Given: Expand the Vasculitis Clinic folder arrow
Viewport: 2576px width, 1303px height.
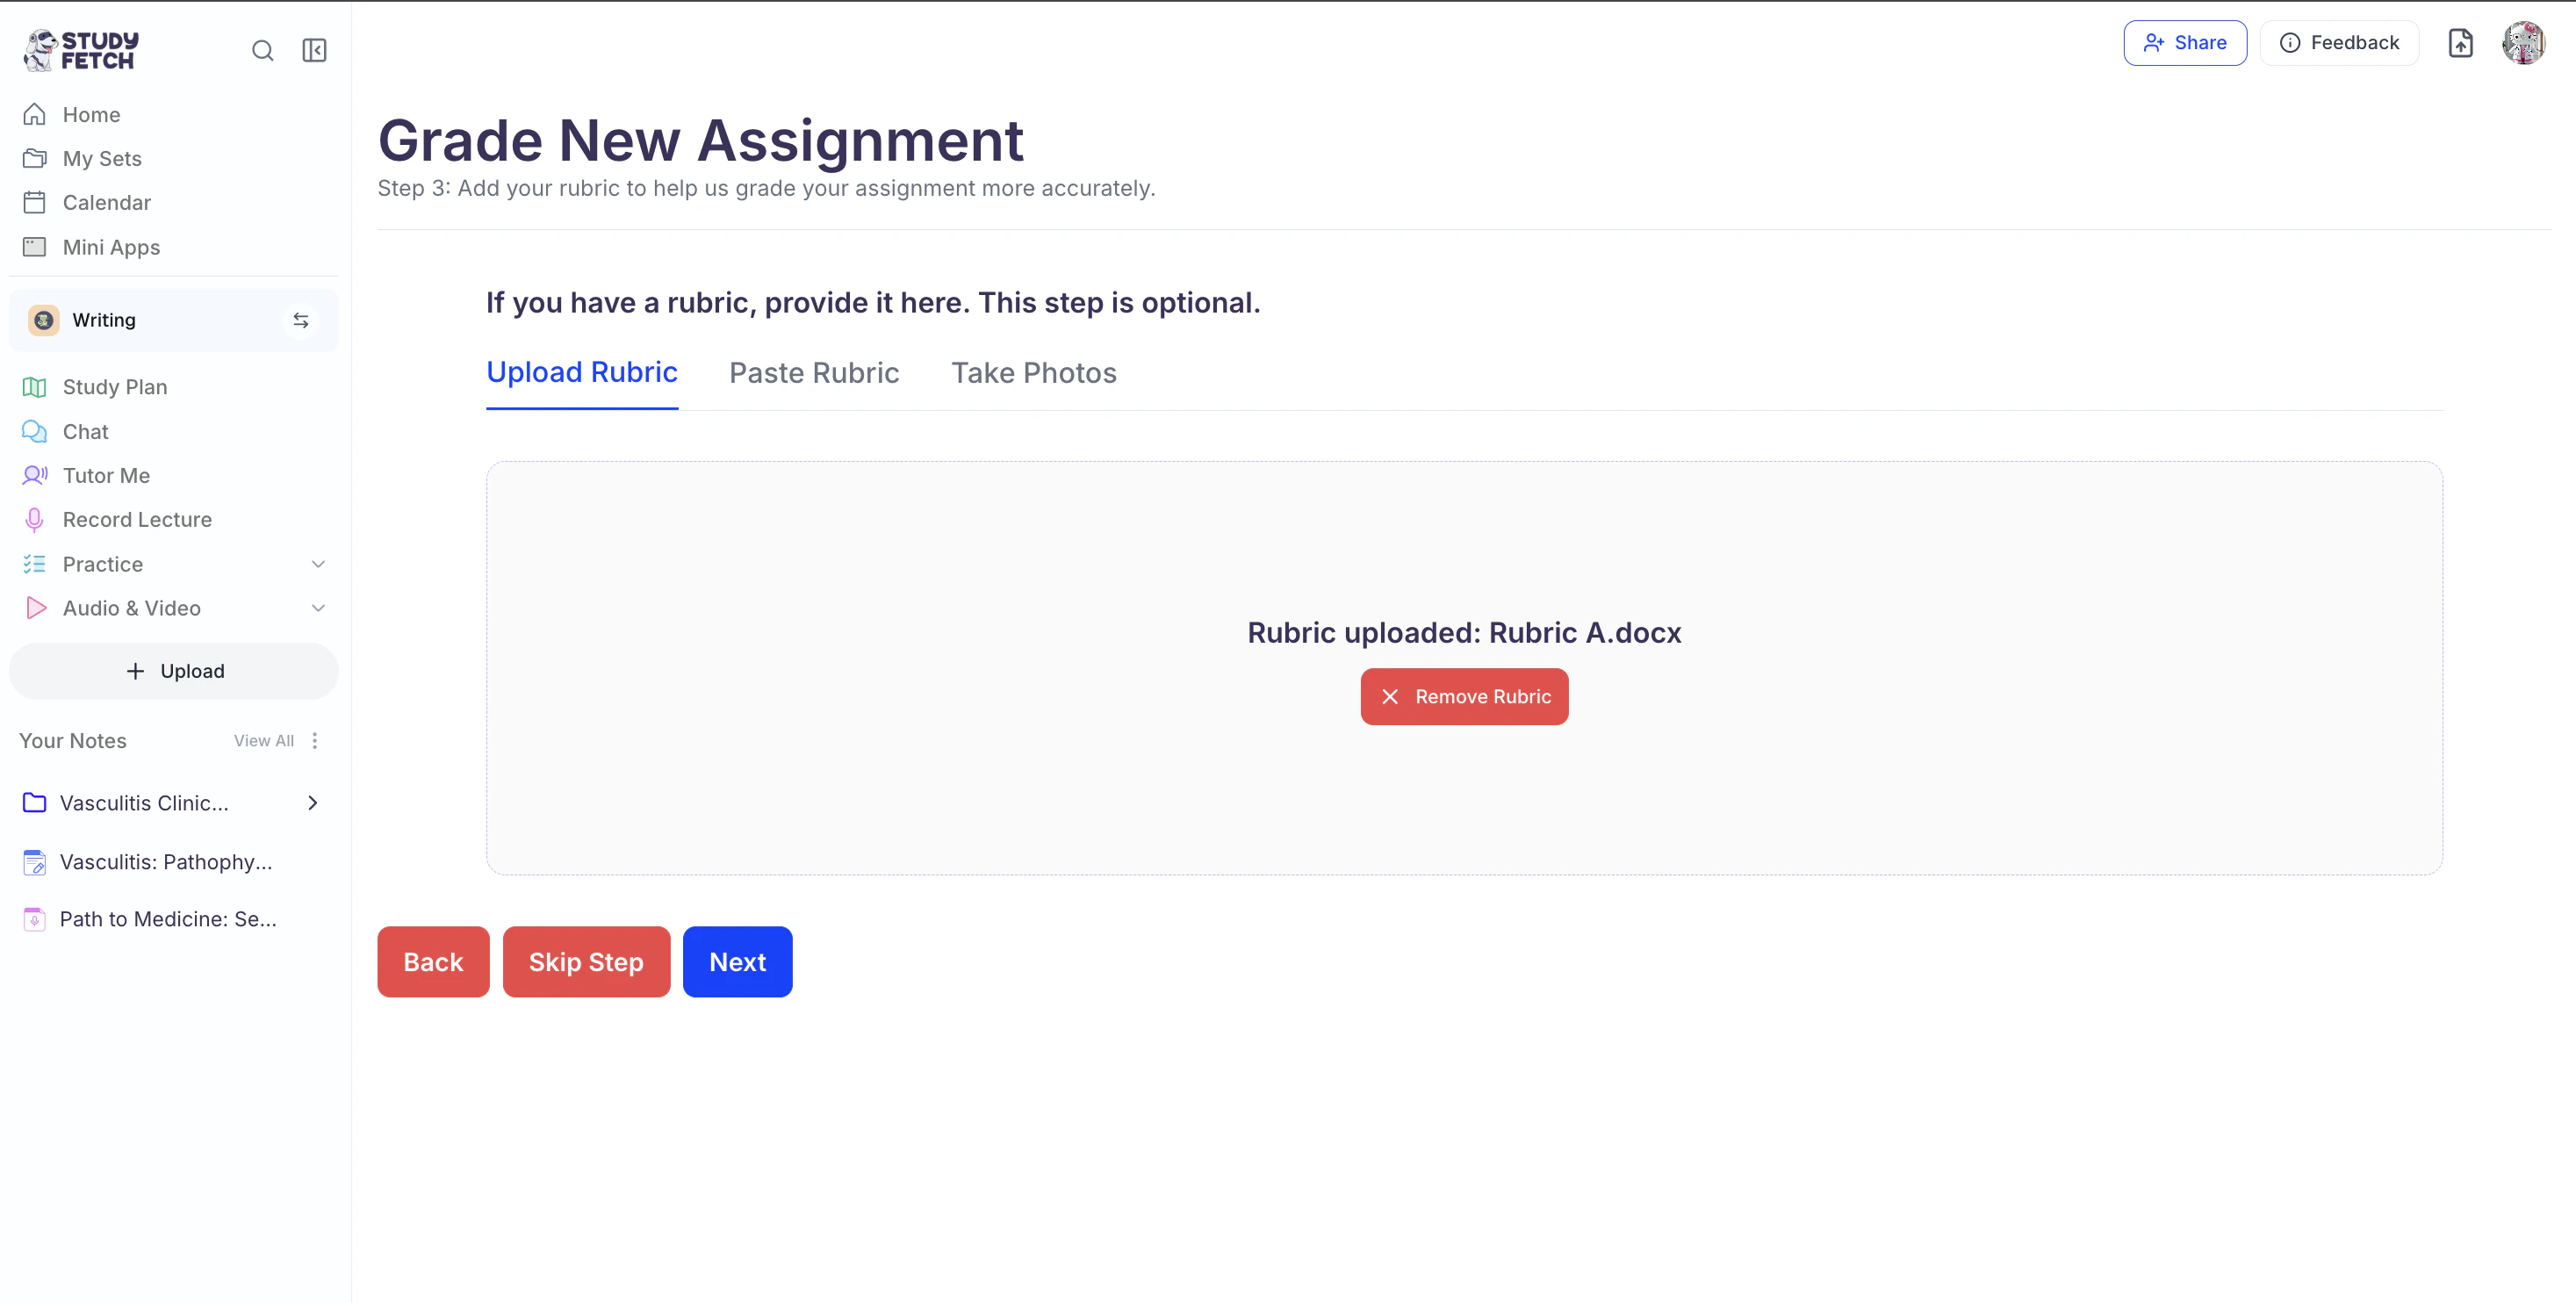Looking at the screenshot, I should (312, 803).
